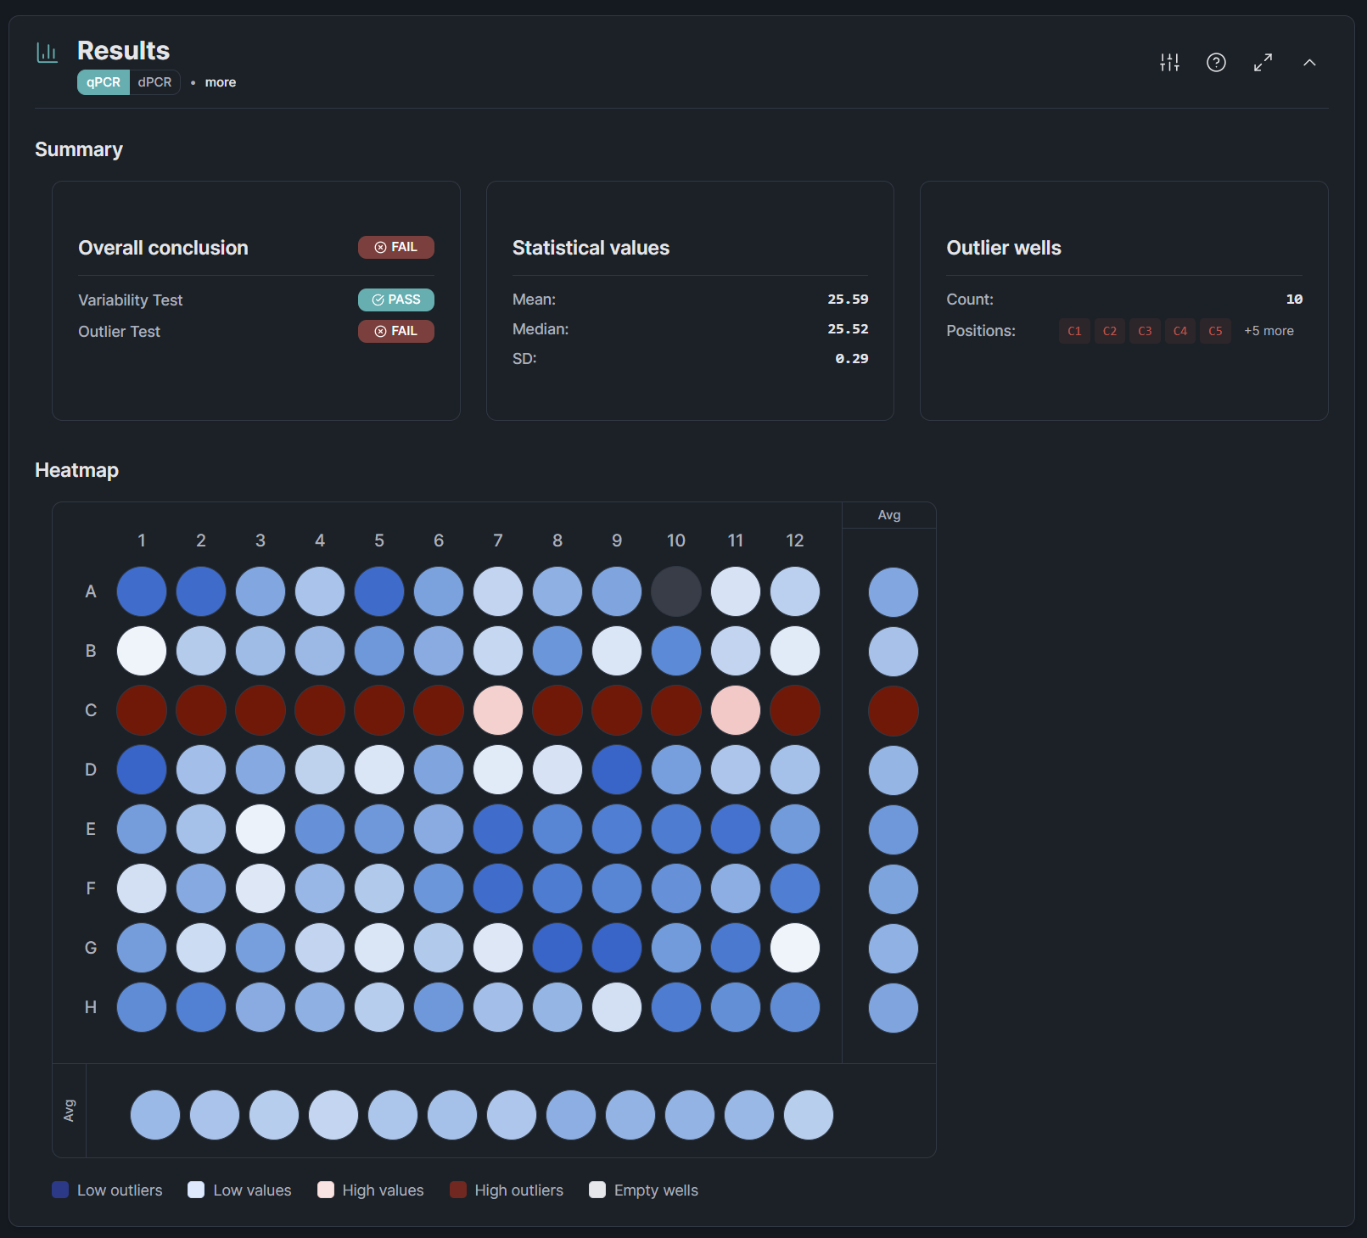Select outlier position tag C3
This screenshot has height=1238, width=1367.
coord(1145,331)
